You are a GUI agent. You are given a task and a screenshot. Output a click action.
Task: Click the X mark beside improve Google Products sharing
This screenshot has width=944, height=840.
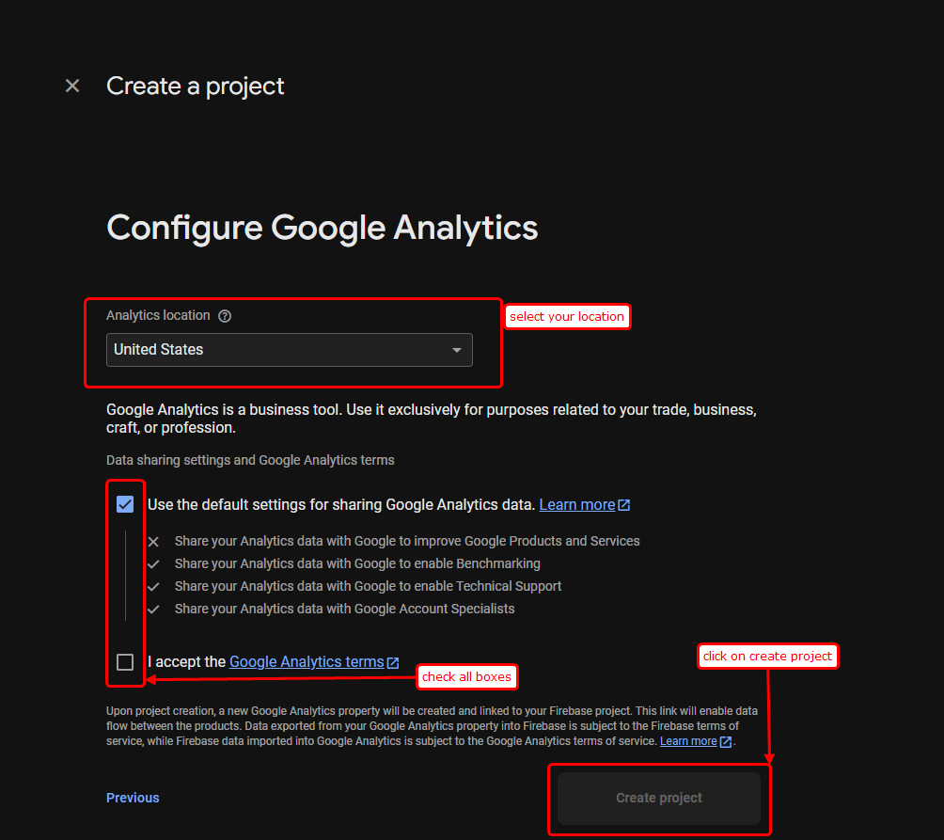(153, 541)
